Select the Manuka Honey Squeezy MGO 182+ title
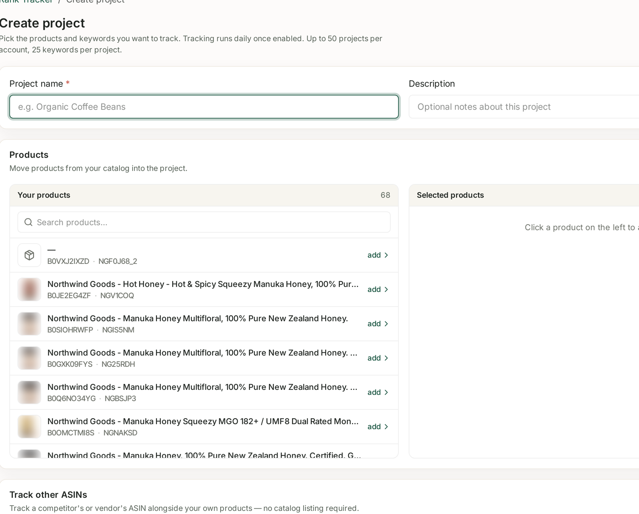Viewport: 639px width, 514px height. 203,421
